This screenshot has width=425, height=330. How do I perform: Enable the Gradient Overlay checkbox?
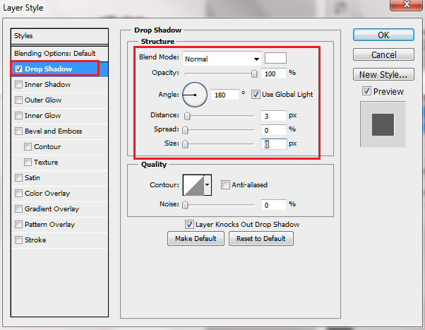click(18, 208)
